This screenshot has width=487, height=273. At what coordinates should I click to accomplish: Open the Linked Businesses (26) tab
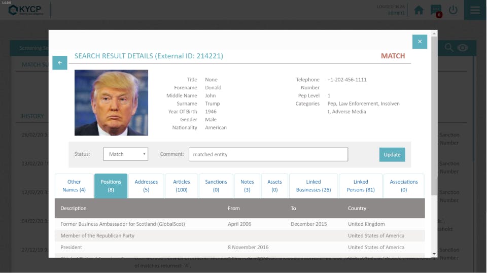(314, 186)
